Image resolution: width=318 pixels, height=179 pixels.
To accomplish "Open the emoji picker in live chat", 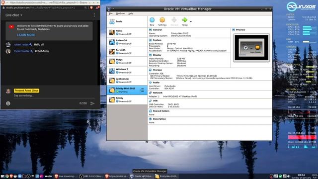I will coord(8,103).
